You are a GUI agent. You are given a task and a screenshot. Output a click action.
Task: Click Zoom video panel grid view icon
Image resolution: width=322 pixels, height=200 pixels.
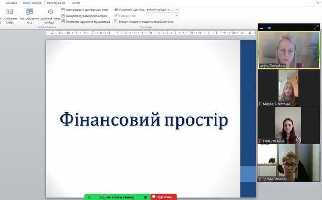point(269,28)
